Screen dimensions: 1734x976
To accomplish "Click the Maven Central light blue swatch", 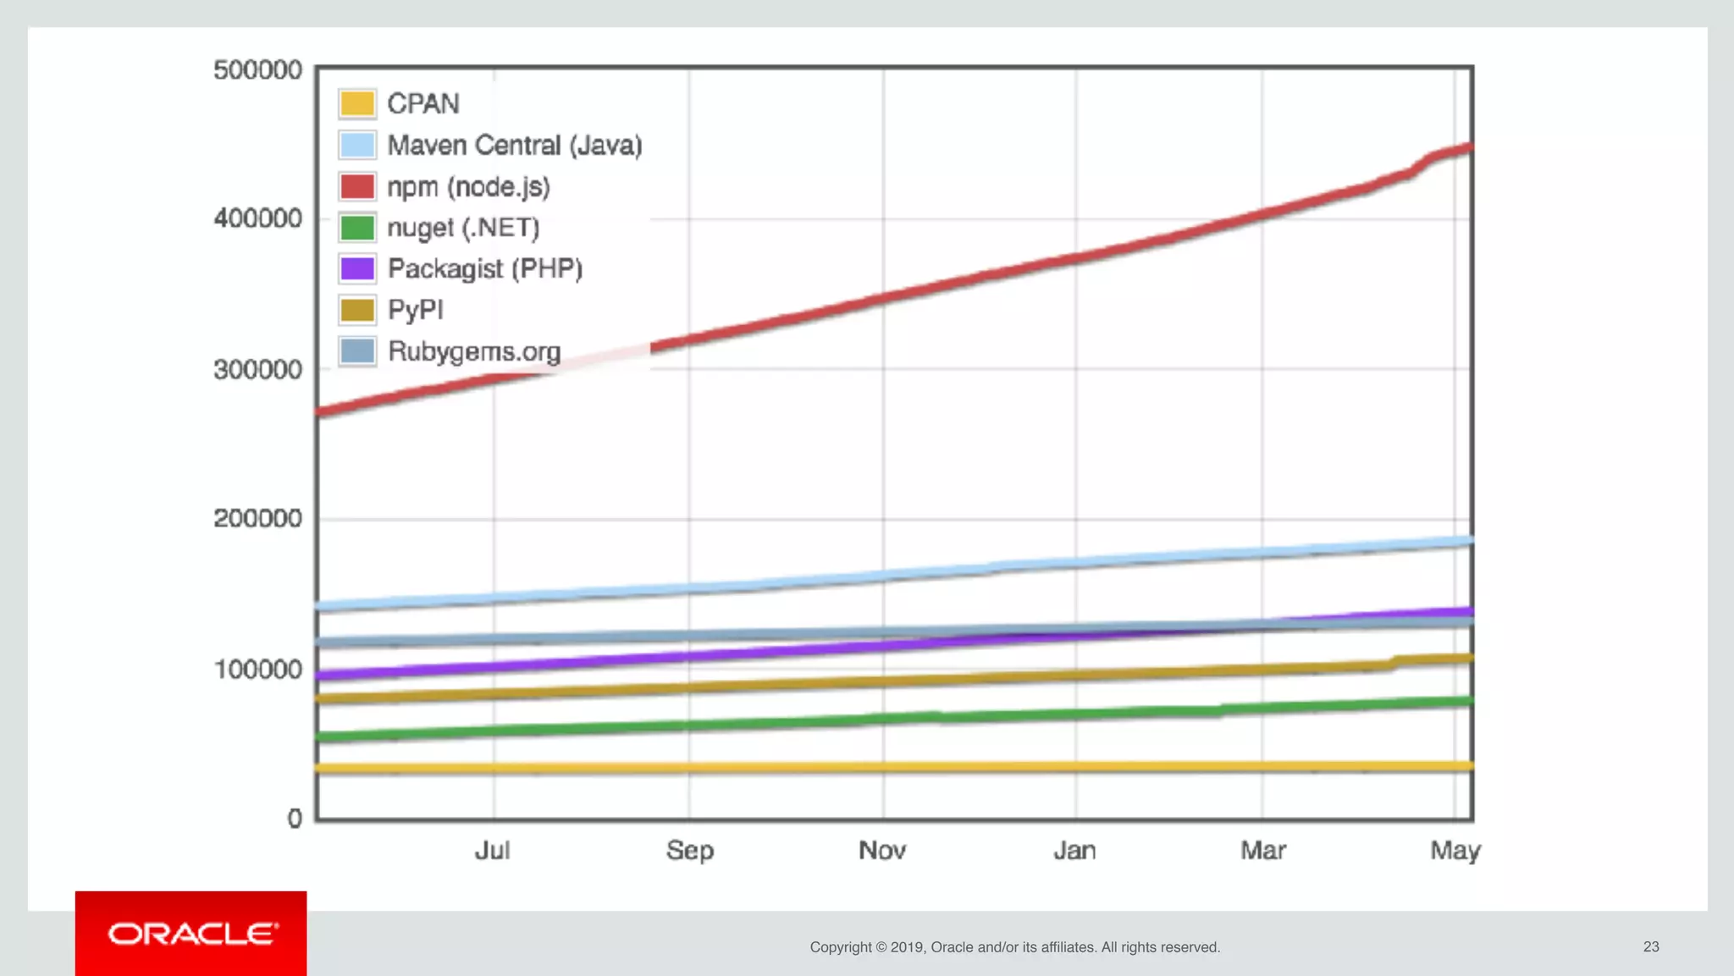I will tap(356, 145).
